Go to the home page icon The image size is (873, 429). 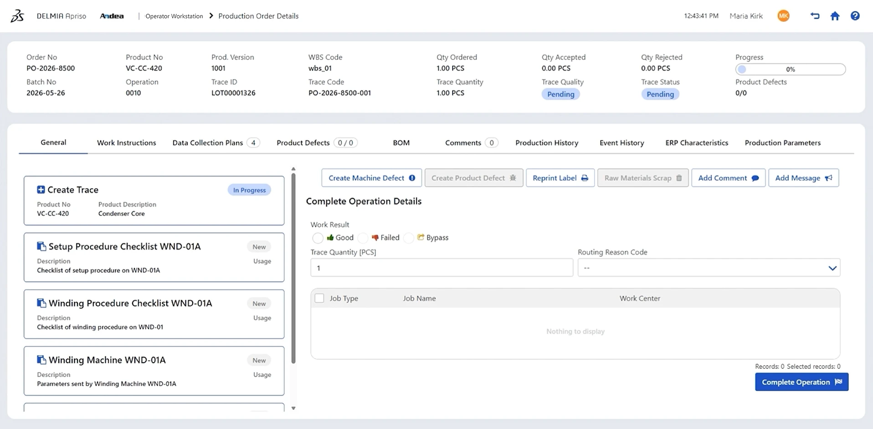(835, 16)
